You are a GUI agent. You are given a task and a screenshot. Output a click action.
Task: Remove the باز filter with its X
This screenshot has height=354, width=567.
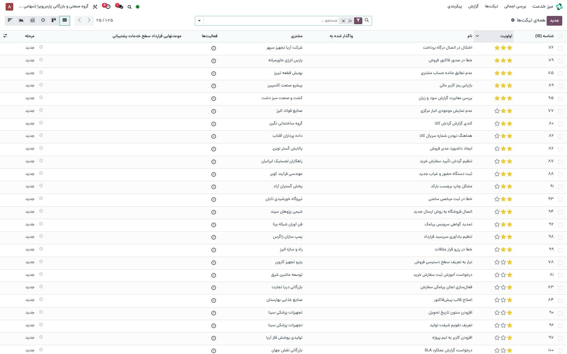343,21
